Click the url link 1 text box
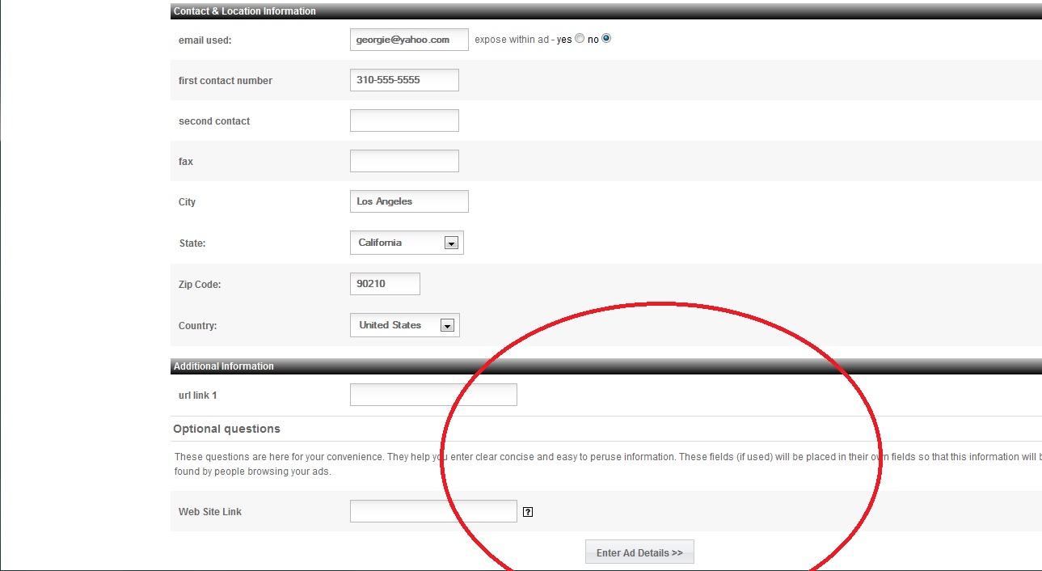The width and height of the screenshot is (1042, 571). click(433, 395)
